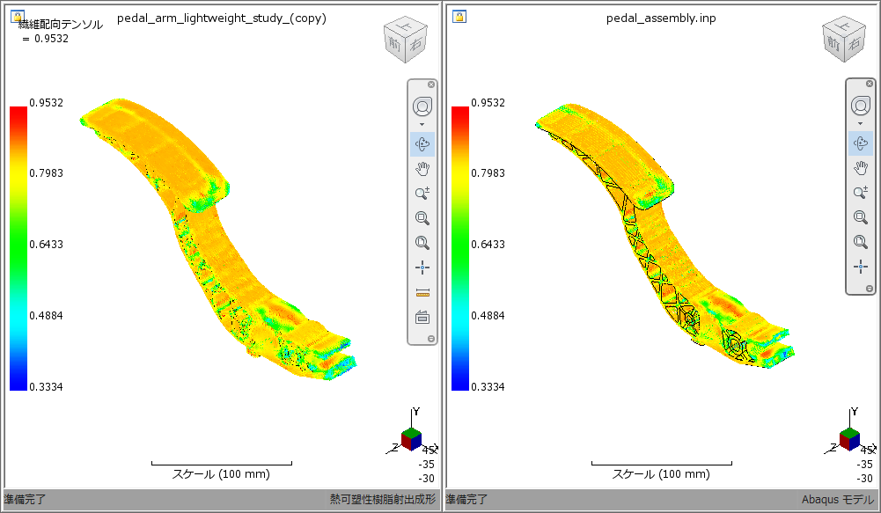
Task: Click the clipboard view icon in left navigation bar
Action: point(422,318)
